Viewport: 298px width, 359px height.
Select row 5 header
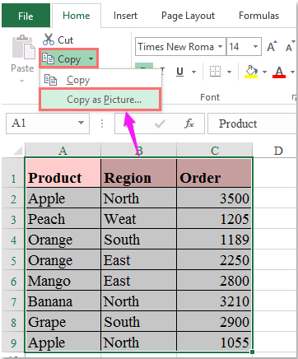(13, 260)
